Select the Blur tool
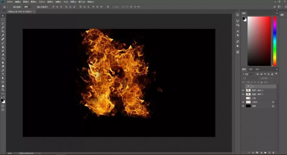Image resolution: width=287 pixels, height=155 pixels. [3, 62]
